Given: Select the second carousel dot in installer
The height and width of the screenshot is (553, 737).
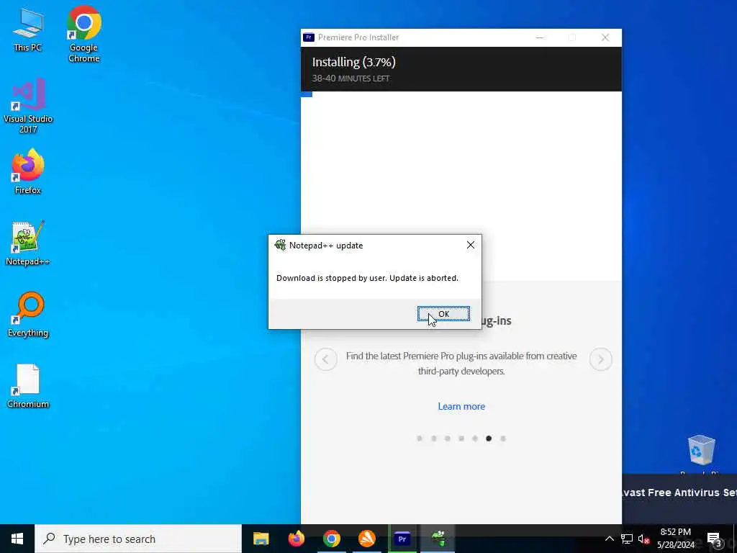Looking at the screenshot, I should point(434,439).
